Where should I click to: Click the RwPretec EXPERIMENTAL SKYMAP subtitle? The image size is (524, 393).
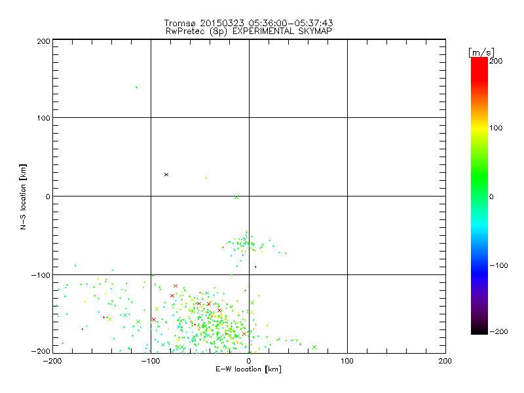(x=249, y=31)
